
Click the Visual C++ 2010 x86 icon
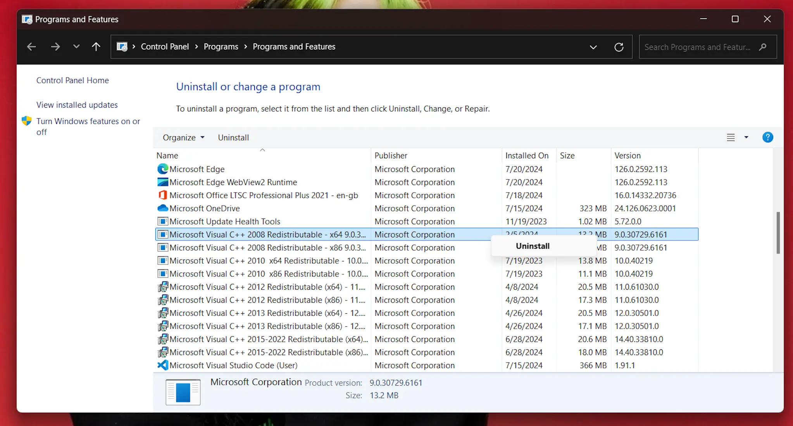[163, 274]
